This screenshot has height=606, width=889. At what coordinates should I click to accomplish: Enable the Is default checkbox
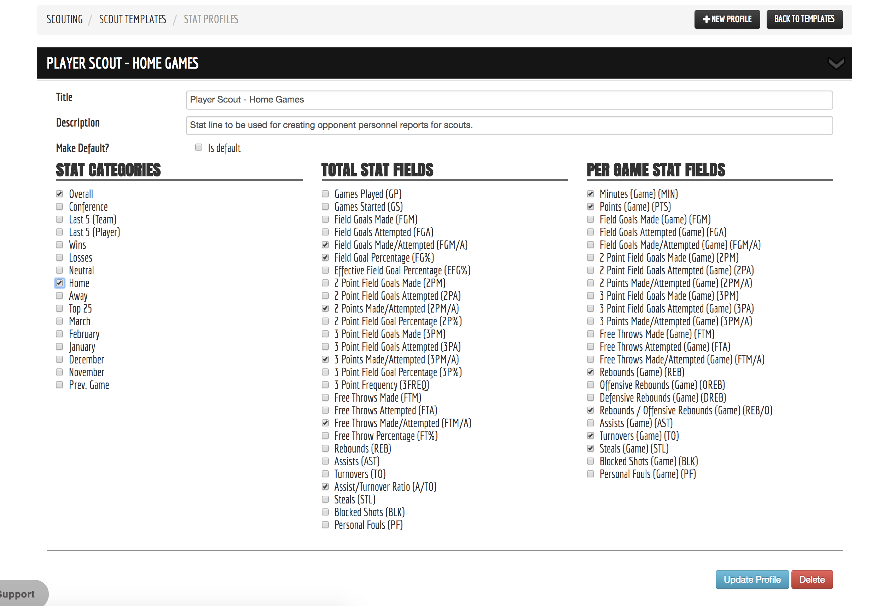click(198, 147)
